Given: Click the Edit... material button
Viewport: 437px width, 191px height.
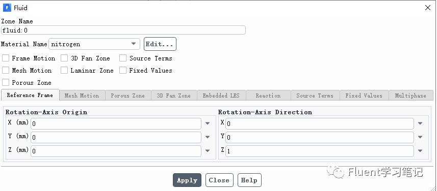Looking at the screenshot, I should (160, 44).
